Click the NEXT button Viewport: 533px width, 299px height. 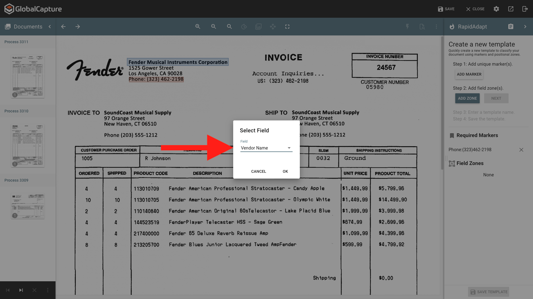click(x=496, y=98)
